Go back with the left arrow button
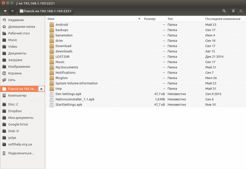Screen dimensions: 246x169 coord(5,11)
